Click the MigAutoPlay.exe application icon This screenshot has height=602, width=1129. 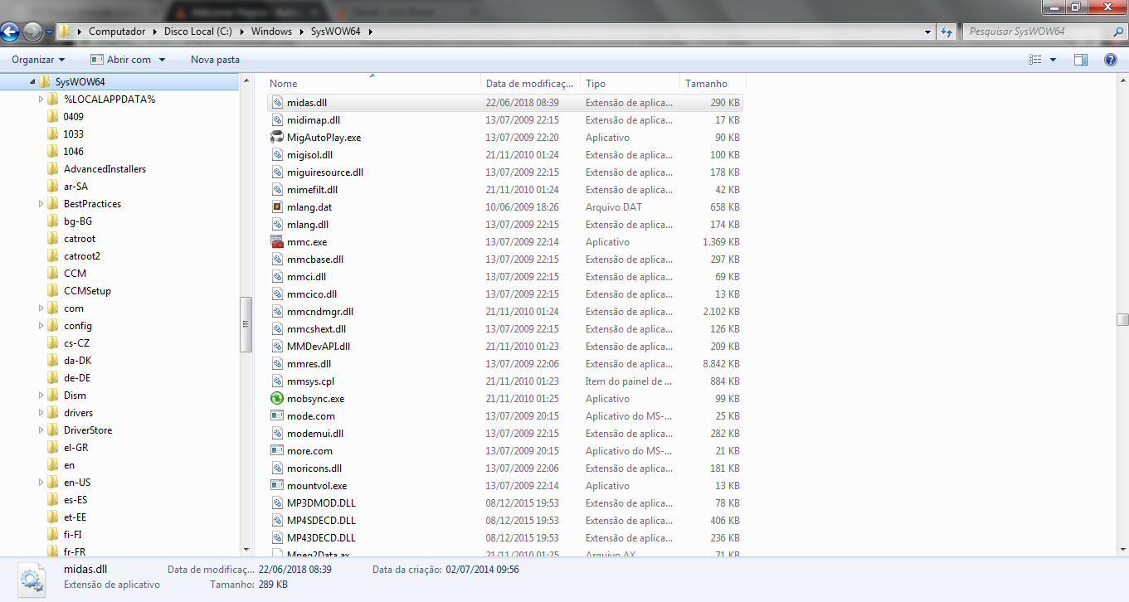point(275,137)
